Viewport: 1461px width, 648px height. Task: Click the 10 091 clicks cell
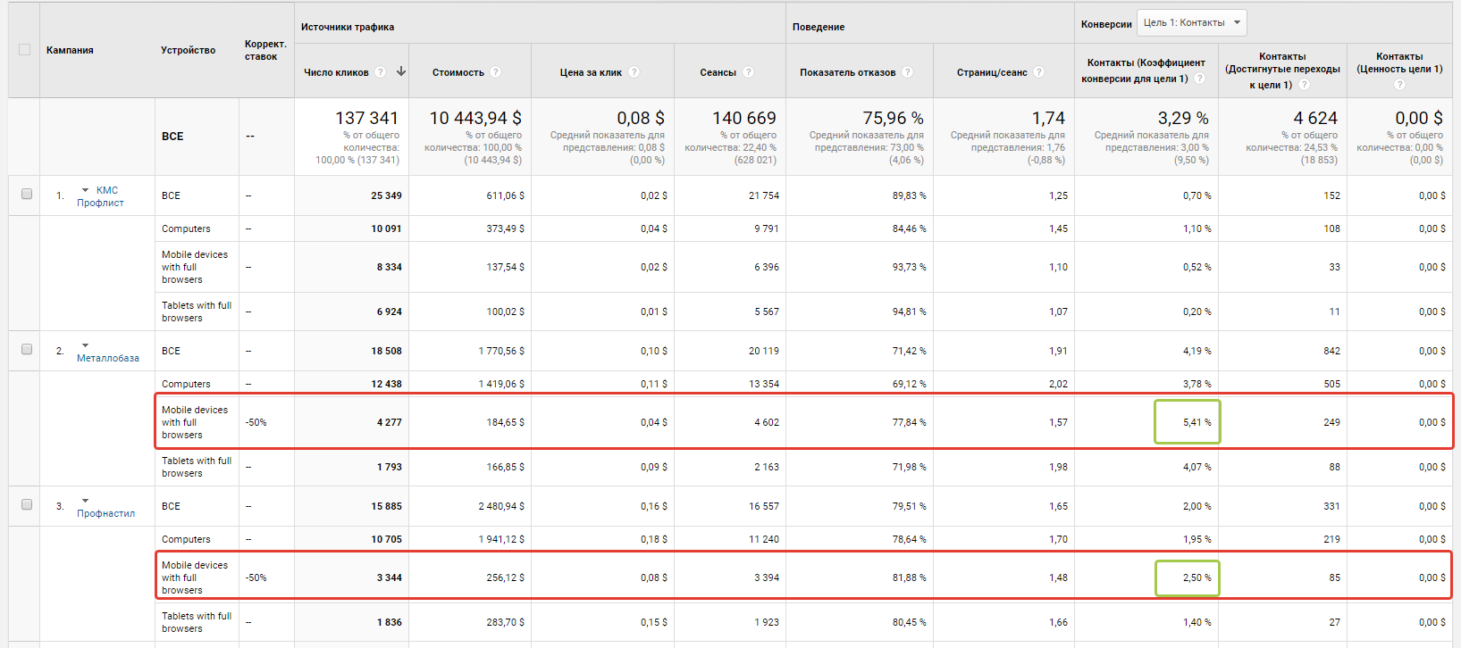point(386,228)
